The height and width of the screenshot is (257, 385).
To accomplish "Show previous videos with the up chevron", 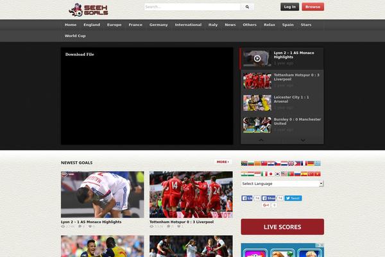I will (261, 140).
